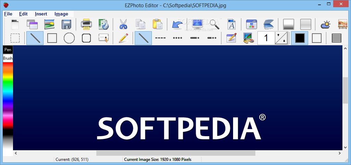Select the rounded rectangle shape tool
Image resolution: width=351 pixels, height=165 pixels.
tap(86, 38)
